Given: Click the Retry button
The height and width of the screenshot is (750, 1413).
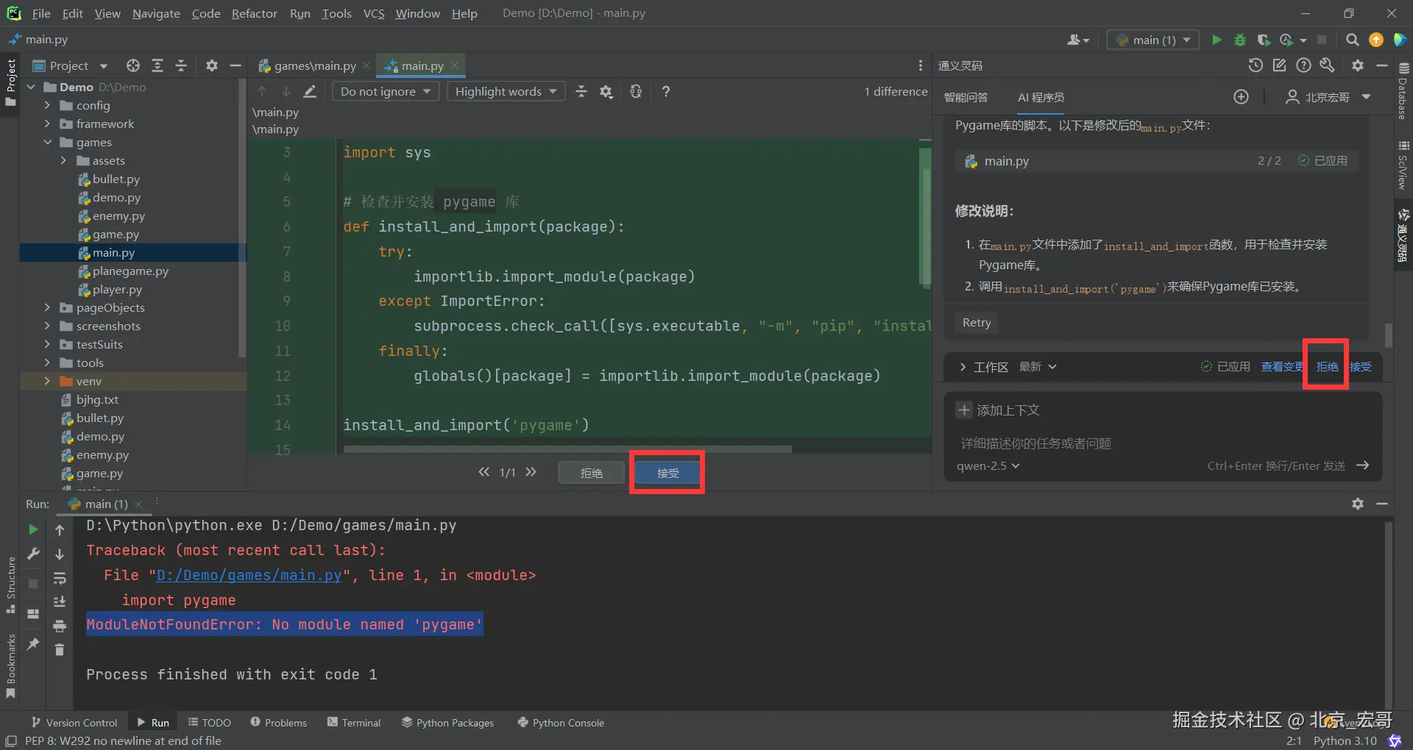Looking at the screenshot, I should [977, 323].
